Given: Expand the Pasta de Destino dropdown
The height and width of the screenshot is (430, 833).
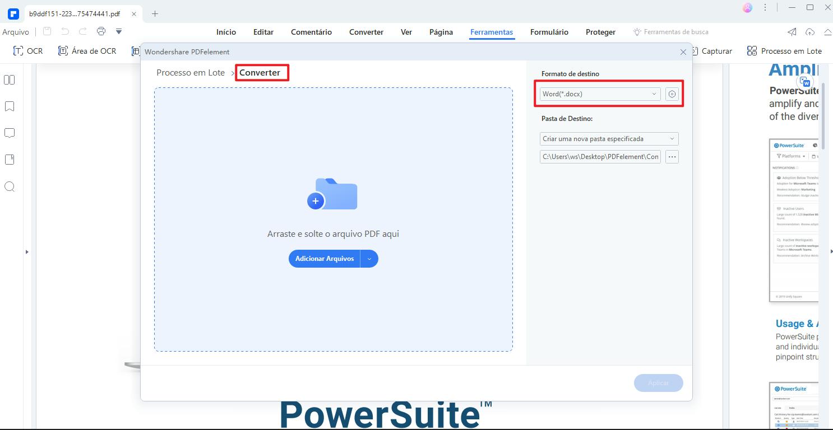Looking at the screenshot, I should 608,139.
